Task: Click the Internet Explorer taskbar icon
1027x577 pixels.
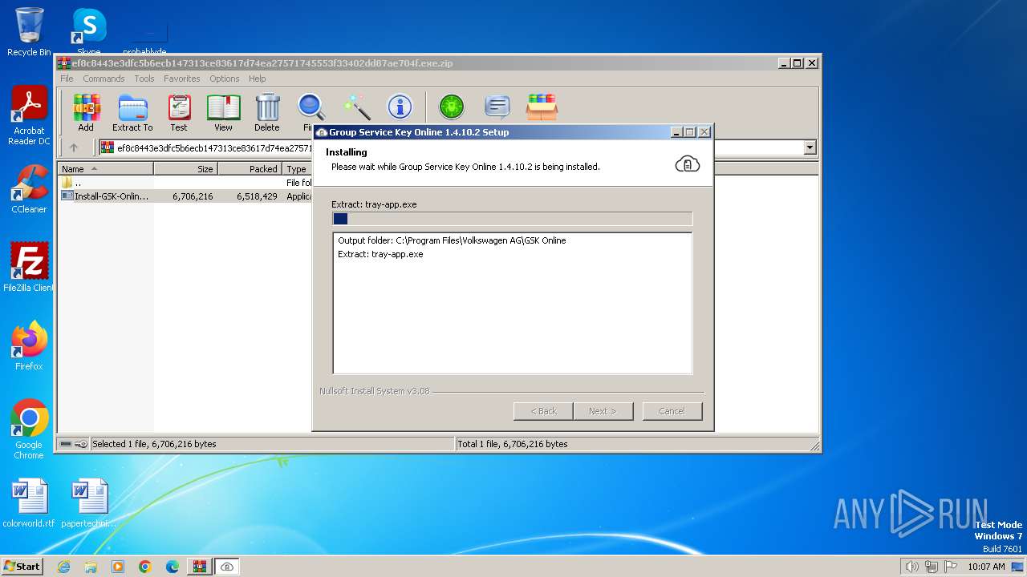Action: (63, 567)
